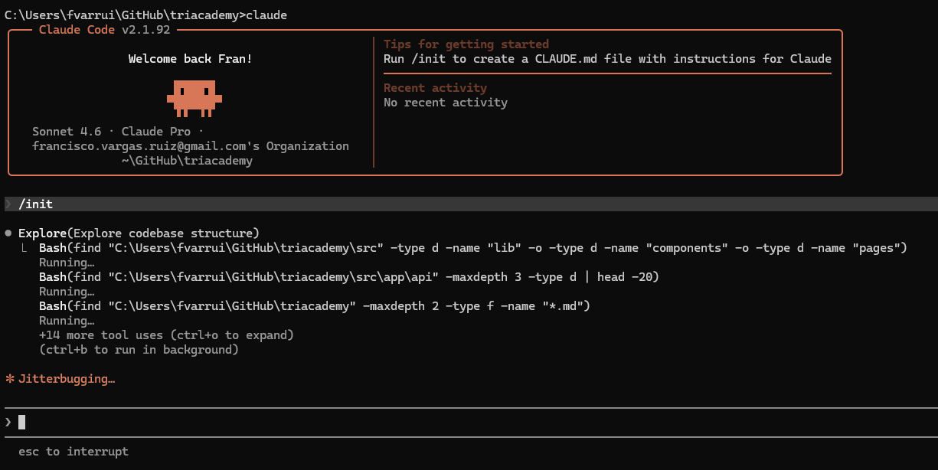Click the prompt chevron at input line
The width and height of the screenshot is (938, 470).
[8, 422]
